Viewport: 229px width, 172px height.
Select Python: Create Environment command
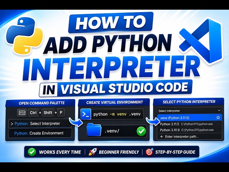click(40, 133)
